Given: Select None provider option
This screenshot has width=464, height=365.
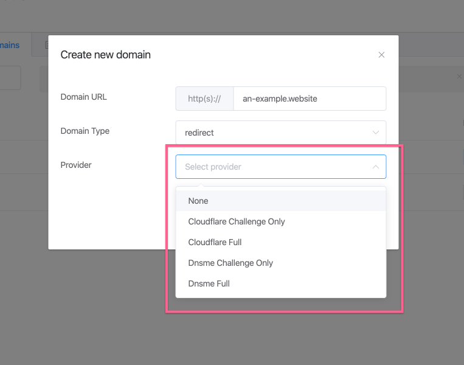Looking at the screenshot, I should click(x=280, y=201).
